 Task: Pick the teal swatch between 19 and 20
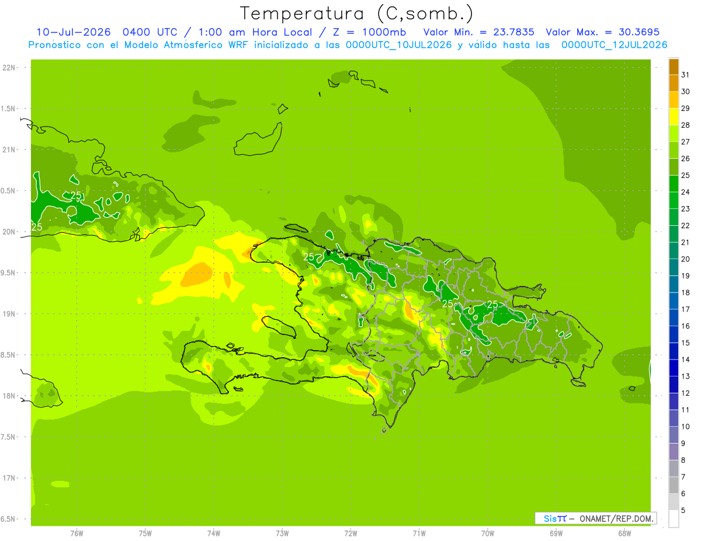(674, 267)
